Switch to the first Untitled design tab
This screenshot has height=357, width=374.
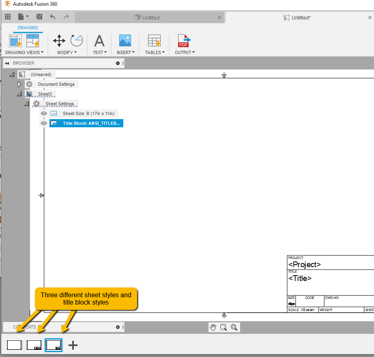tap(150, 18)
